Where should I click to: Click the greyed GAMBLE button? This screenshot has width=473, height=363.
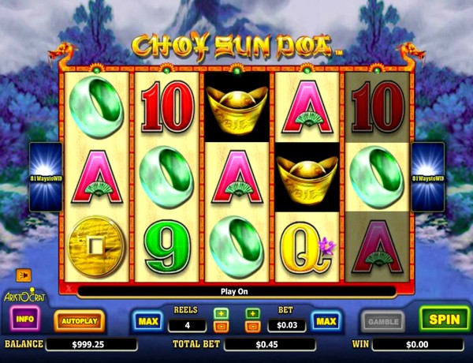tap(383, 322)
